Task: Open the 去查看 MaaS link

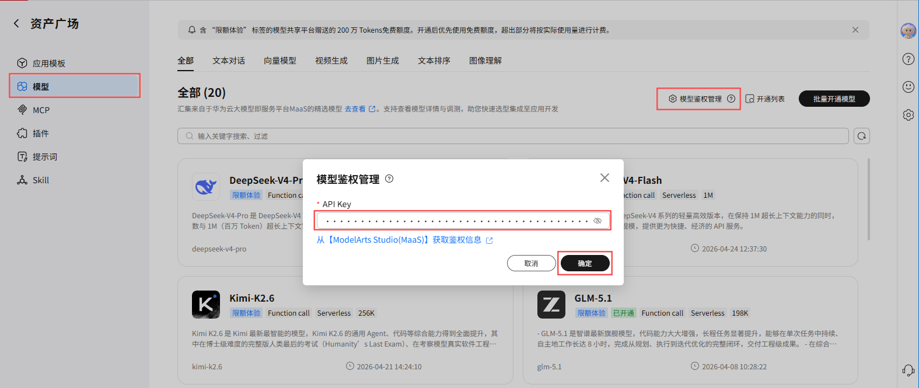Action: pos(360,109)
